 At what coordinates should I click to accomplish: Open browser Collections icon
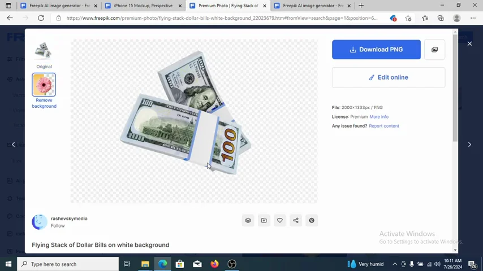441,18
